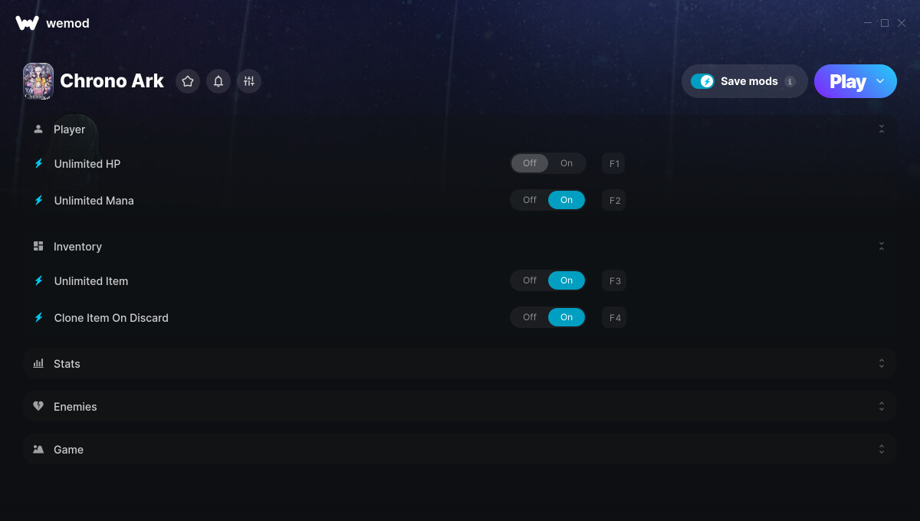Expand the Game category
This screenshot has height=521, width=920.
(459, 449)
